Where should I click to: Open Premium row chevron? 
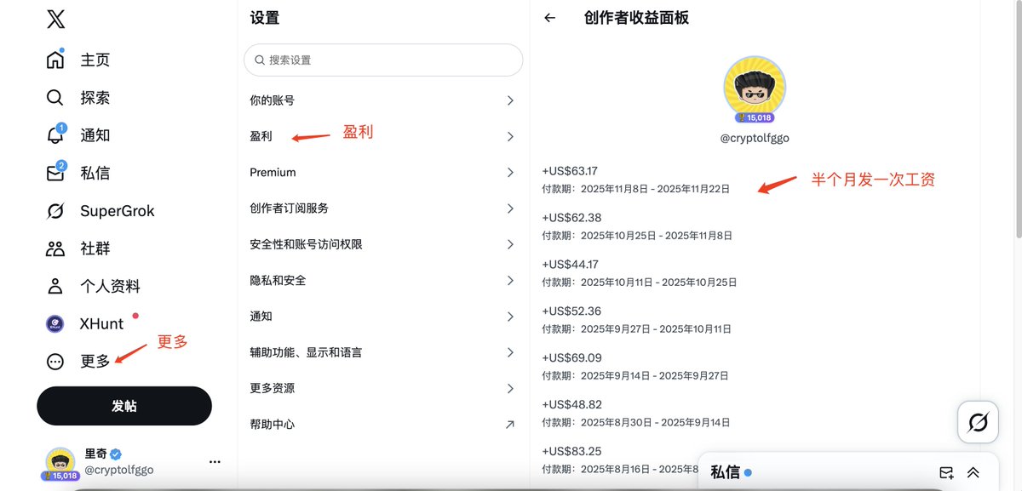tap(510, 172)
